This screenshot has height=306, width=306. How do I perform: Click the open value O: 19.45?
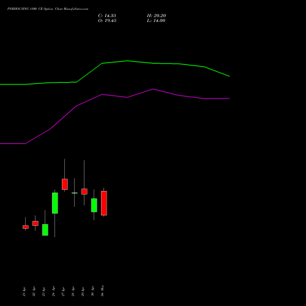coord(107,21)
